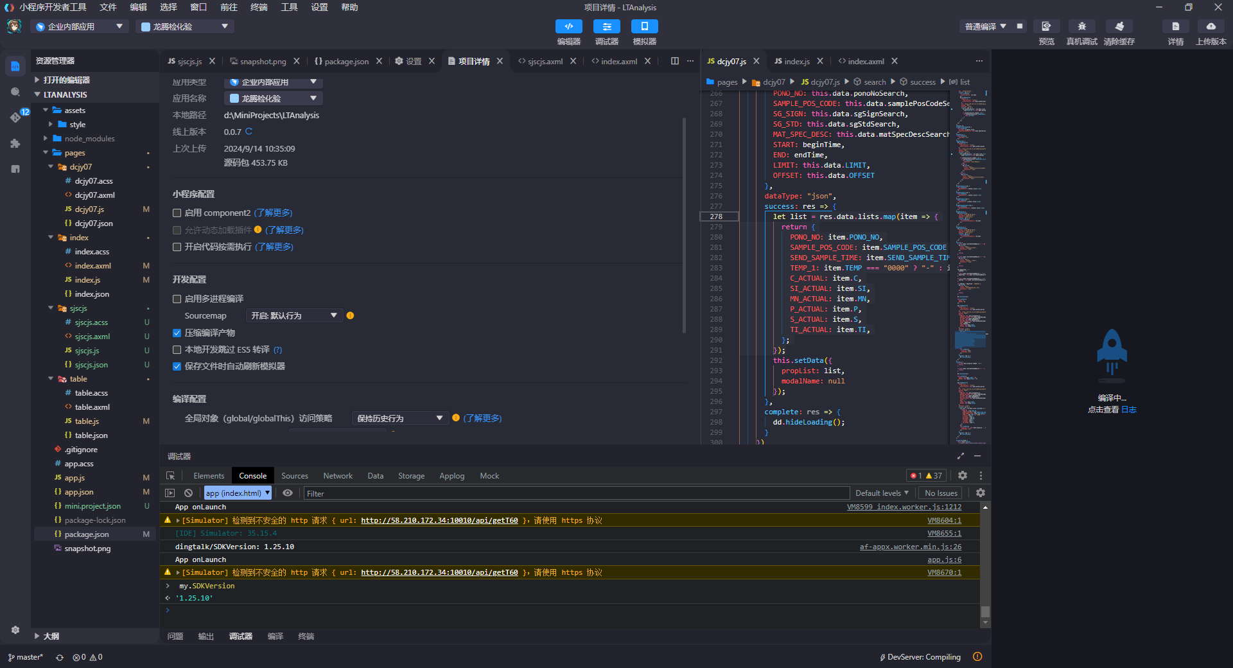Click the console Filter input field
The height and width of the screenshot is (668, 1233).
(576, 493)
